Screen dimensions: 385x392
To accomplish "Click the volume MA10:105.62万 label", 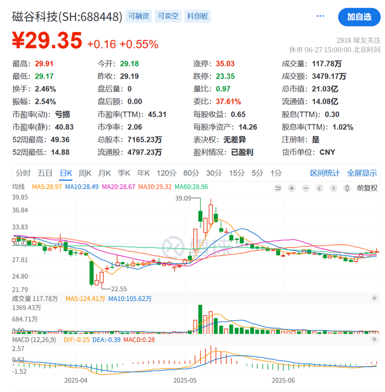I will click(129, 298).
